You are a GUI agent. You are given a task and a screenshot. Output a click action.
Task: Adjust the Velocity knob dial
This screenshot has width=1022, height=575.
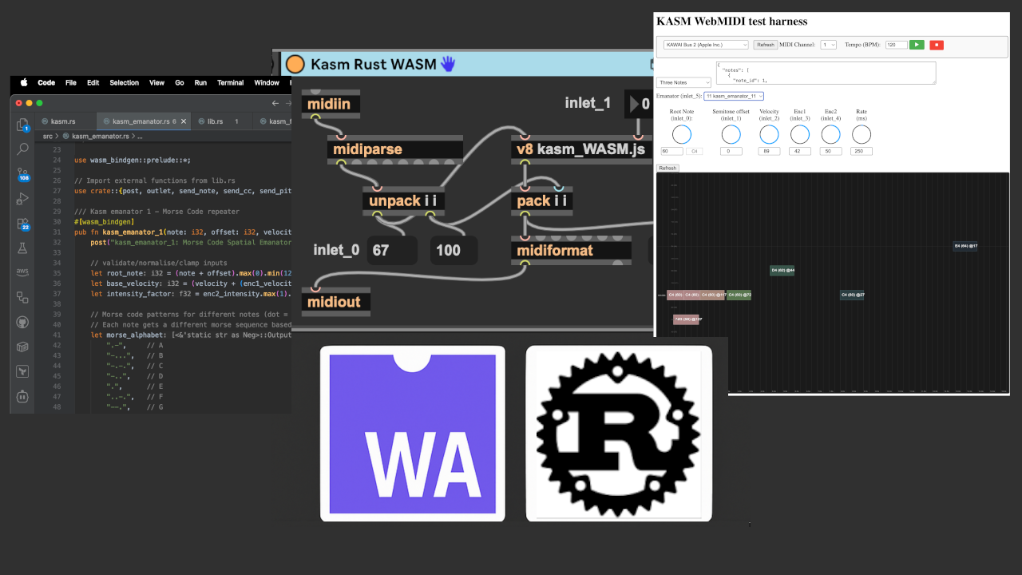click(769, 134)
